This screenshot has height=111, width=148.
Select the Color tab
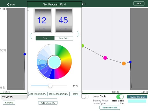pyautogui.click(x=45, y=38)
